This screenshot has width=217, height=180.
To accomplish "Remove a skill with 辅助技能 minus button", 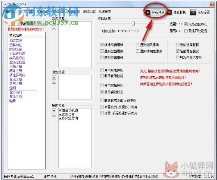I will 54,115.
